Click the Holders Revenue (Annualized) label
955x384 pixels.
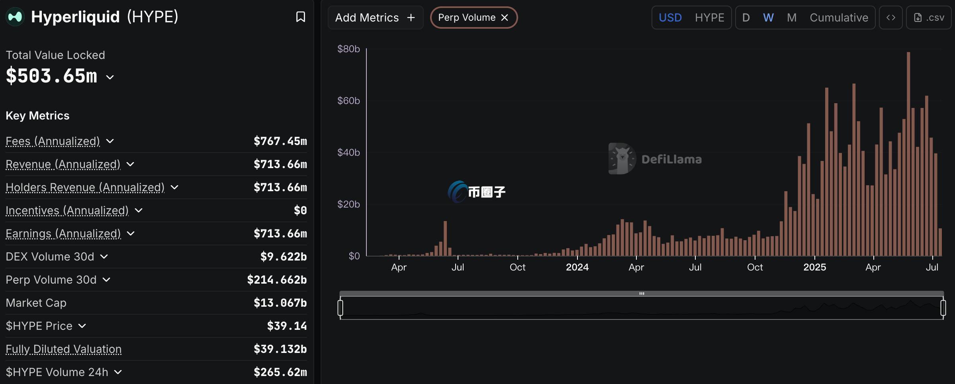tap(85, 187)
